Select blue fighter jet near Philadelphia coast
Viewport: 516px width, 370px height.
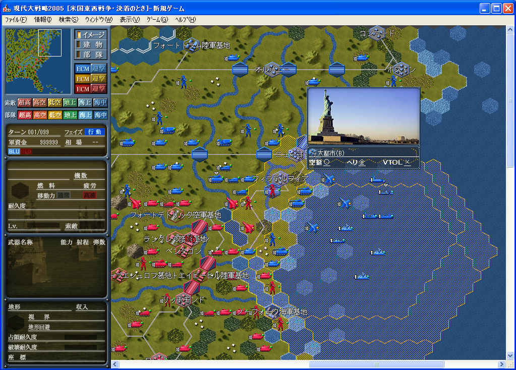[329, 179]
